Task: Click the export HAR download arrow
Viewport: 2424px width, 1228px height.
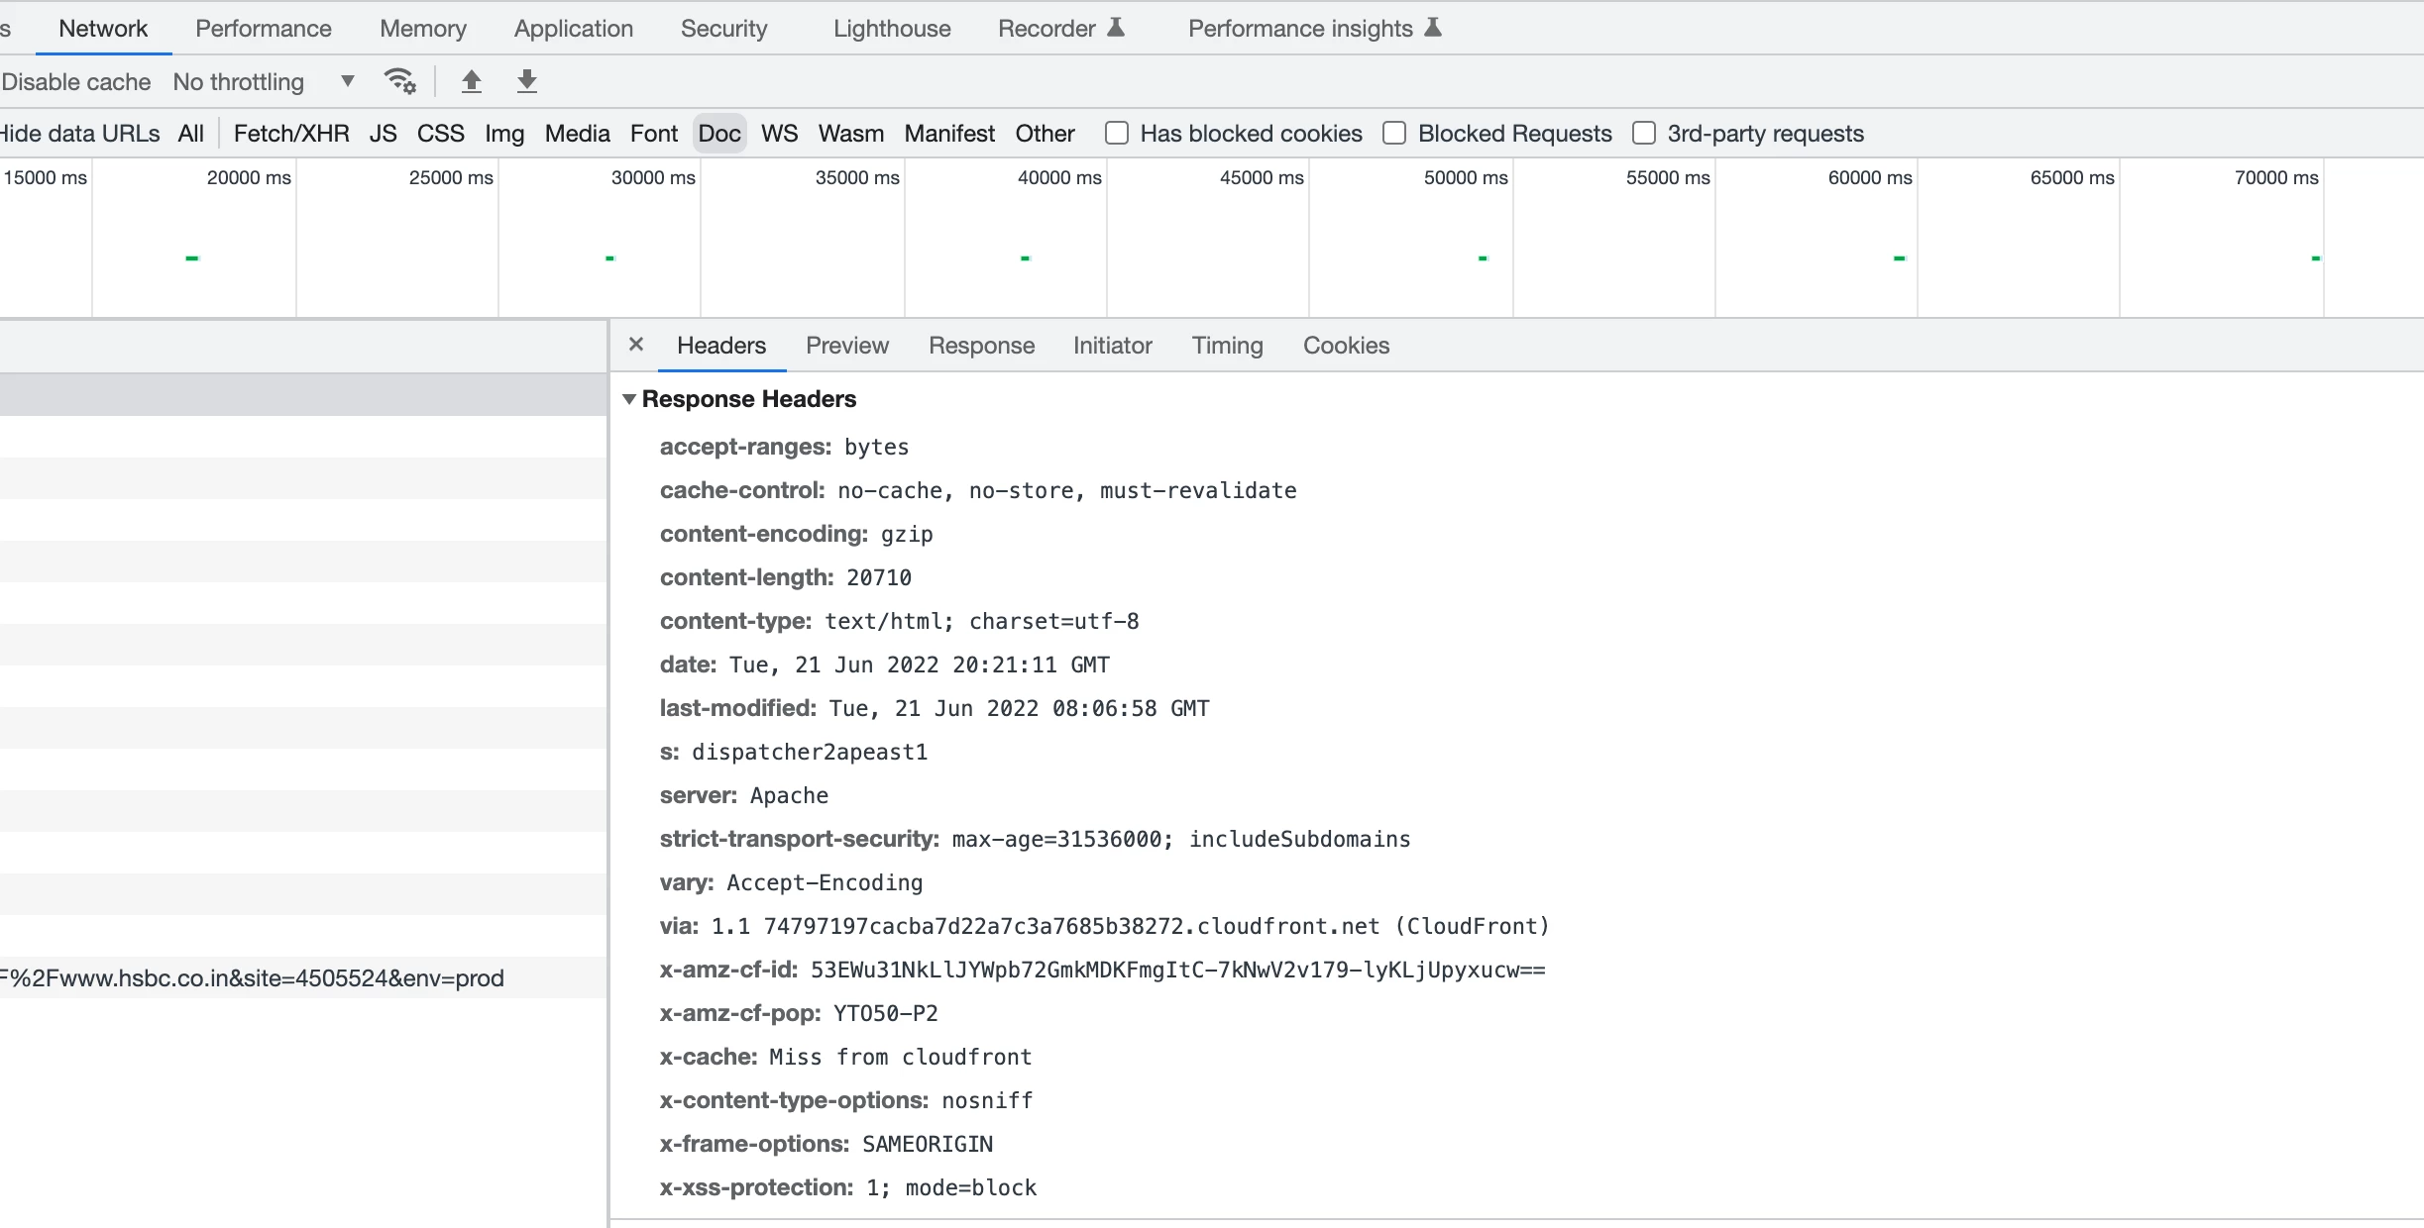Action: pyautogui.click(x=527, y=81)
